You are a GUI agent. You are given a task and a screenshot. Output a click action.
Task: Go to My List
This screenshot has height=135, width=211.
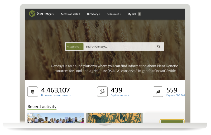point(132,14)
